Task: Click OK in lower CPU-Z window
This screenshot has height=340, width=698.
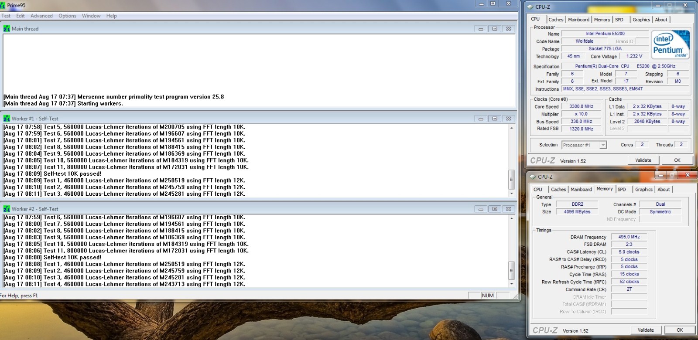Action: point(680,330)
